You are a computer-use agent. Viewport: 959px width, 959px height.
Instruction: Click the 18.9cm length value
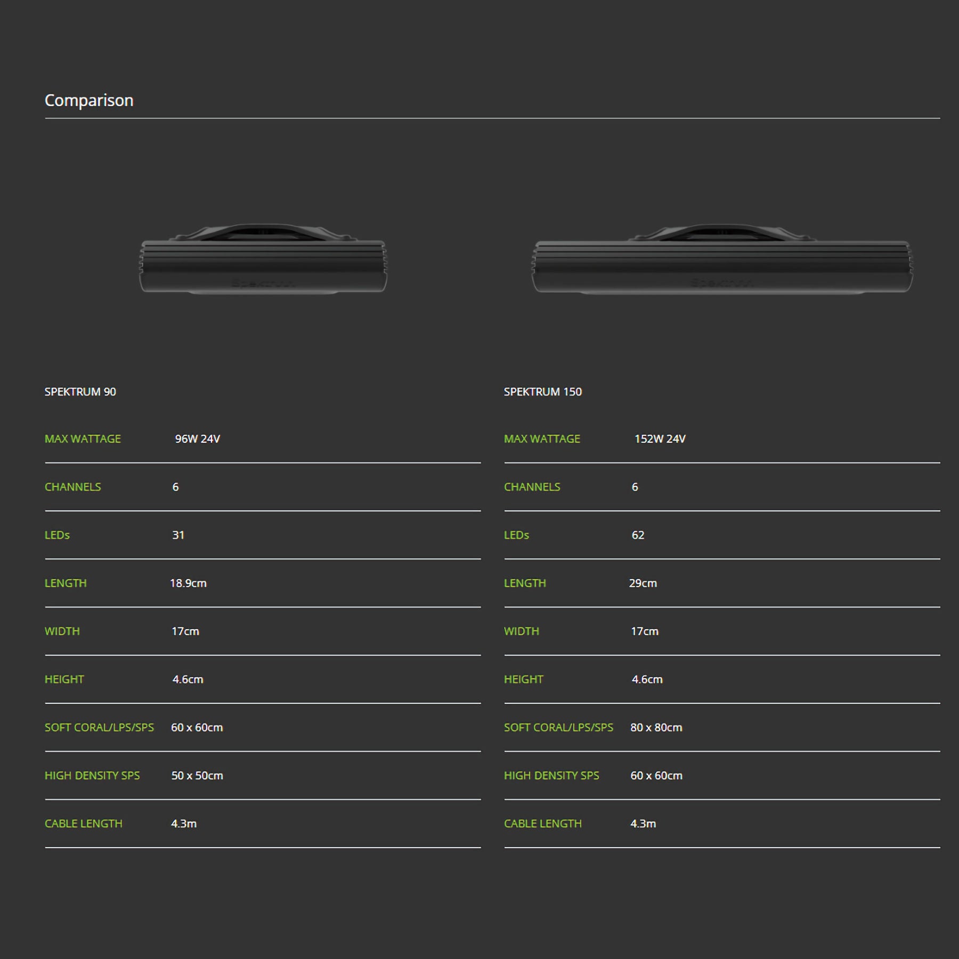(x=188, y=583)
